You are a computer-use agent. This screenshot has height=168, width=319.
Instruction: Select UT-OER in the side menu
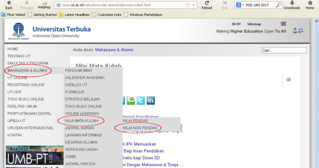(x=14, y=92)
